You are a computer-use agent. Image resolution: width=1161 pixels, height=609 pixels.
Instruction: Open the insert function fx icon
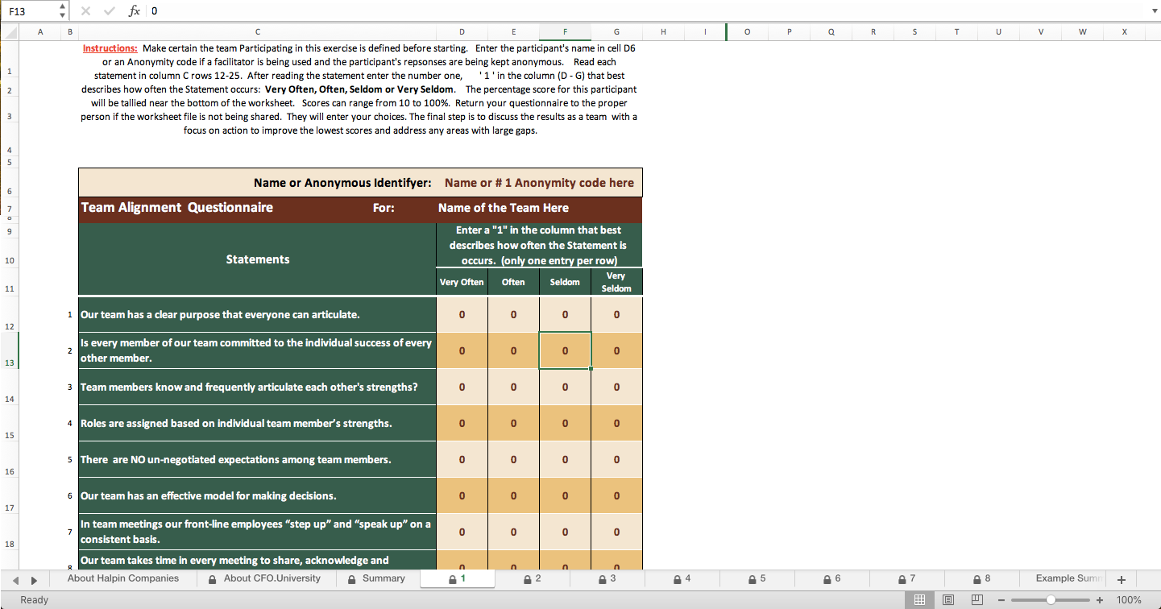pyautogui.click(x=135, y=11)
